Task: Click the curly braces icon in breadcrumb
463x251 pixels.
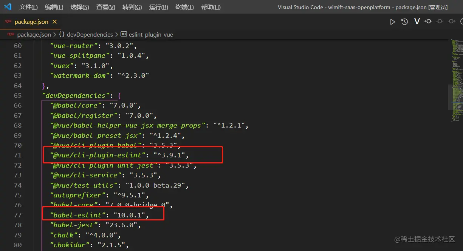Action: pos(62,34)
